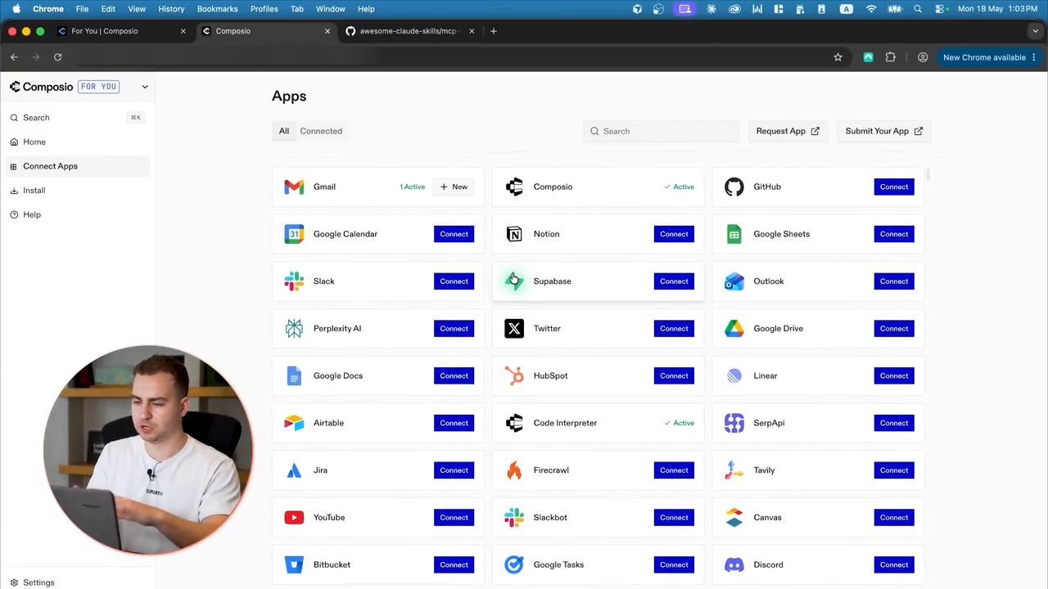Click the Google Drive icon

tap(734, 329)
